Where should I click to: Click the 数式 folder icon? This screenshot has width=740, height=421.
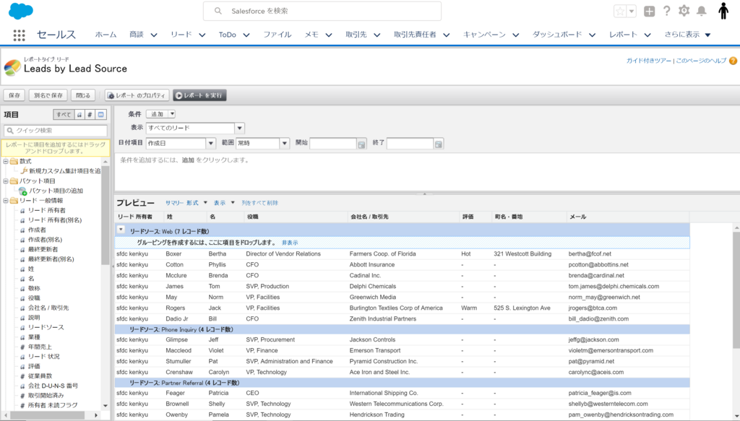click(x=14, y=161)
